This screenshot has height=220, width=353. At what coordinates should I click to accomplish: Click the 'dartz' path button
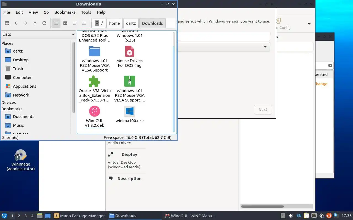(131, 23)
